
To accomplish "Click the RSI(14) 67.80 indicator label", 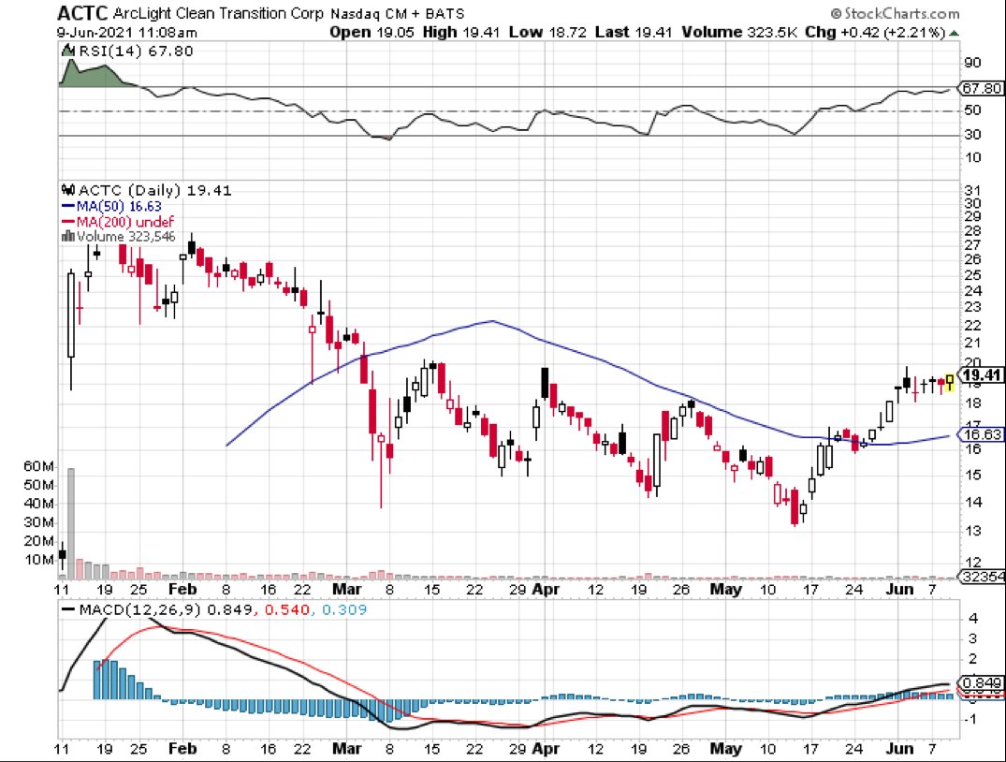I will click(136, 51).
